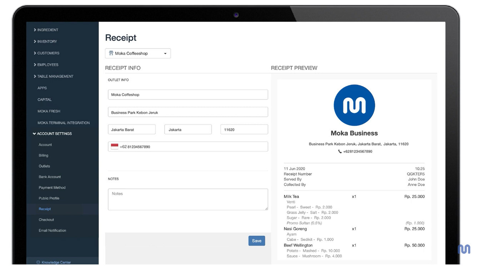Click the Moka logo in receipt preview
This screenshot has height=273, width=481.
click(x=354, y=105)
